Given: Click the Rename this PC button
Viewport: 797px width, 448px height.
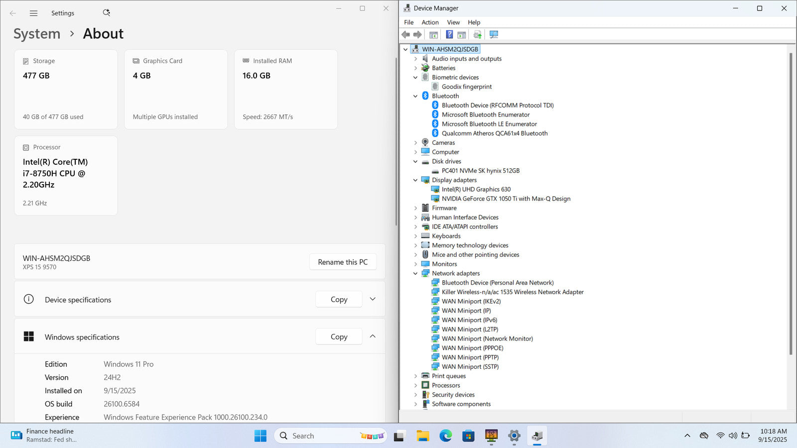Looking at the screenshot, I should click(x=343, y=262).
